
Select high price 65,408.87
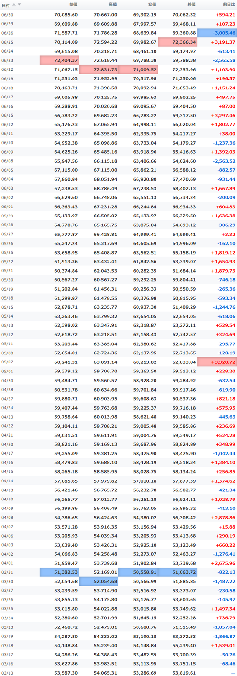[105, 253]
